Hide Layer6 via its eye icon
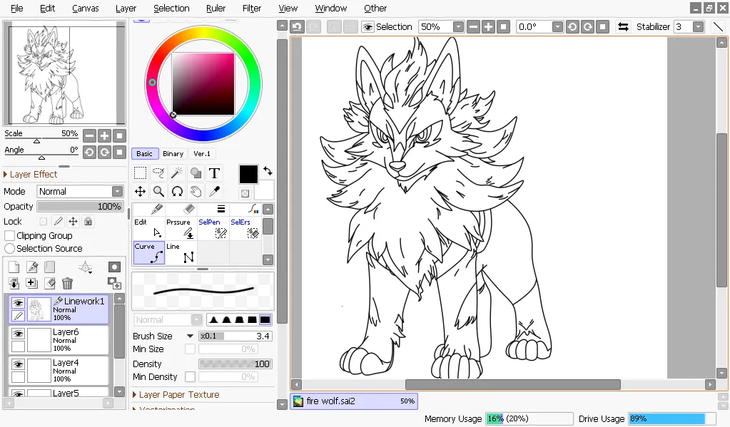This screenshot has width=730, height=427. pyautogui.click(x=18, y=334)
